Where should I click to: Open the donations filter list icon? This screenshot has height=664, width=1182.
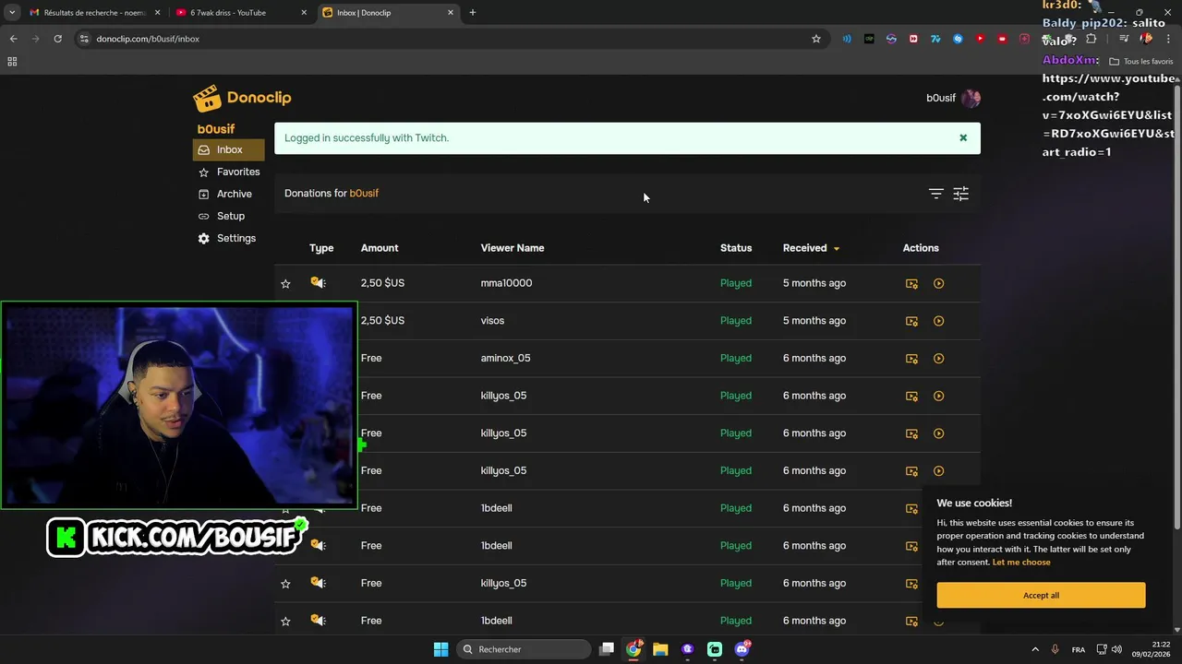tap(936, 193)
